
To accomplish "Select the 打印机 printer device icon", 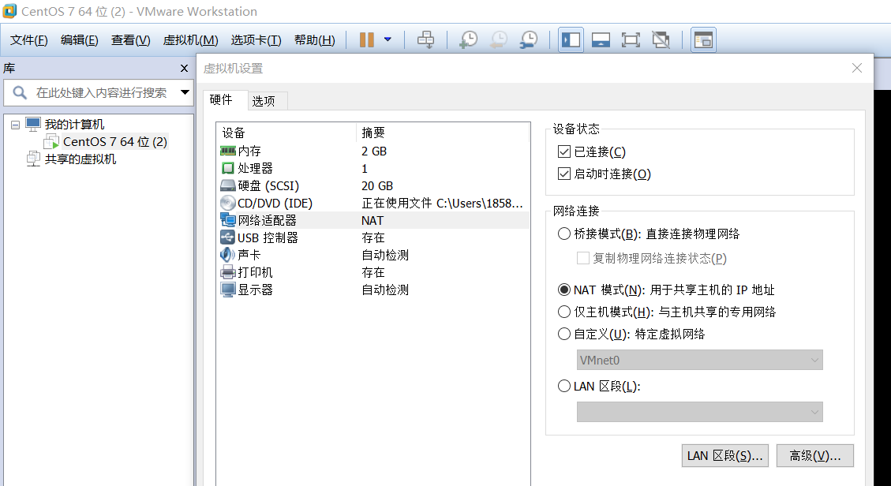I will click(228, 272).
